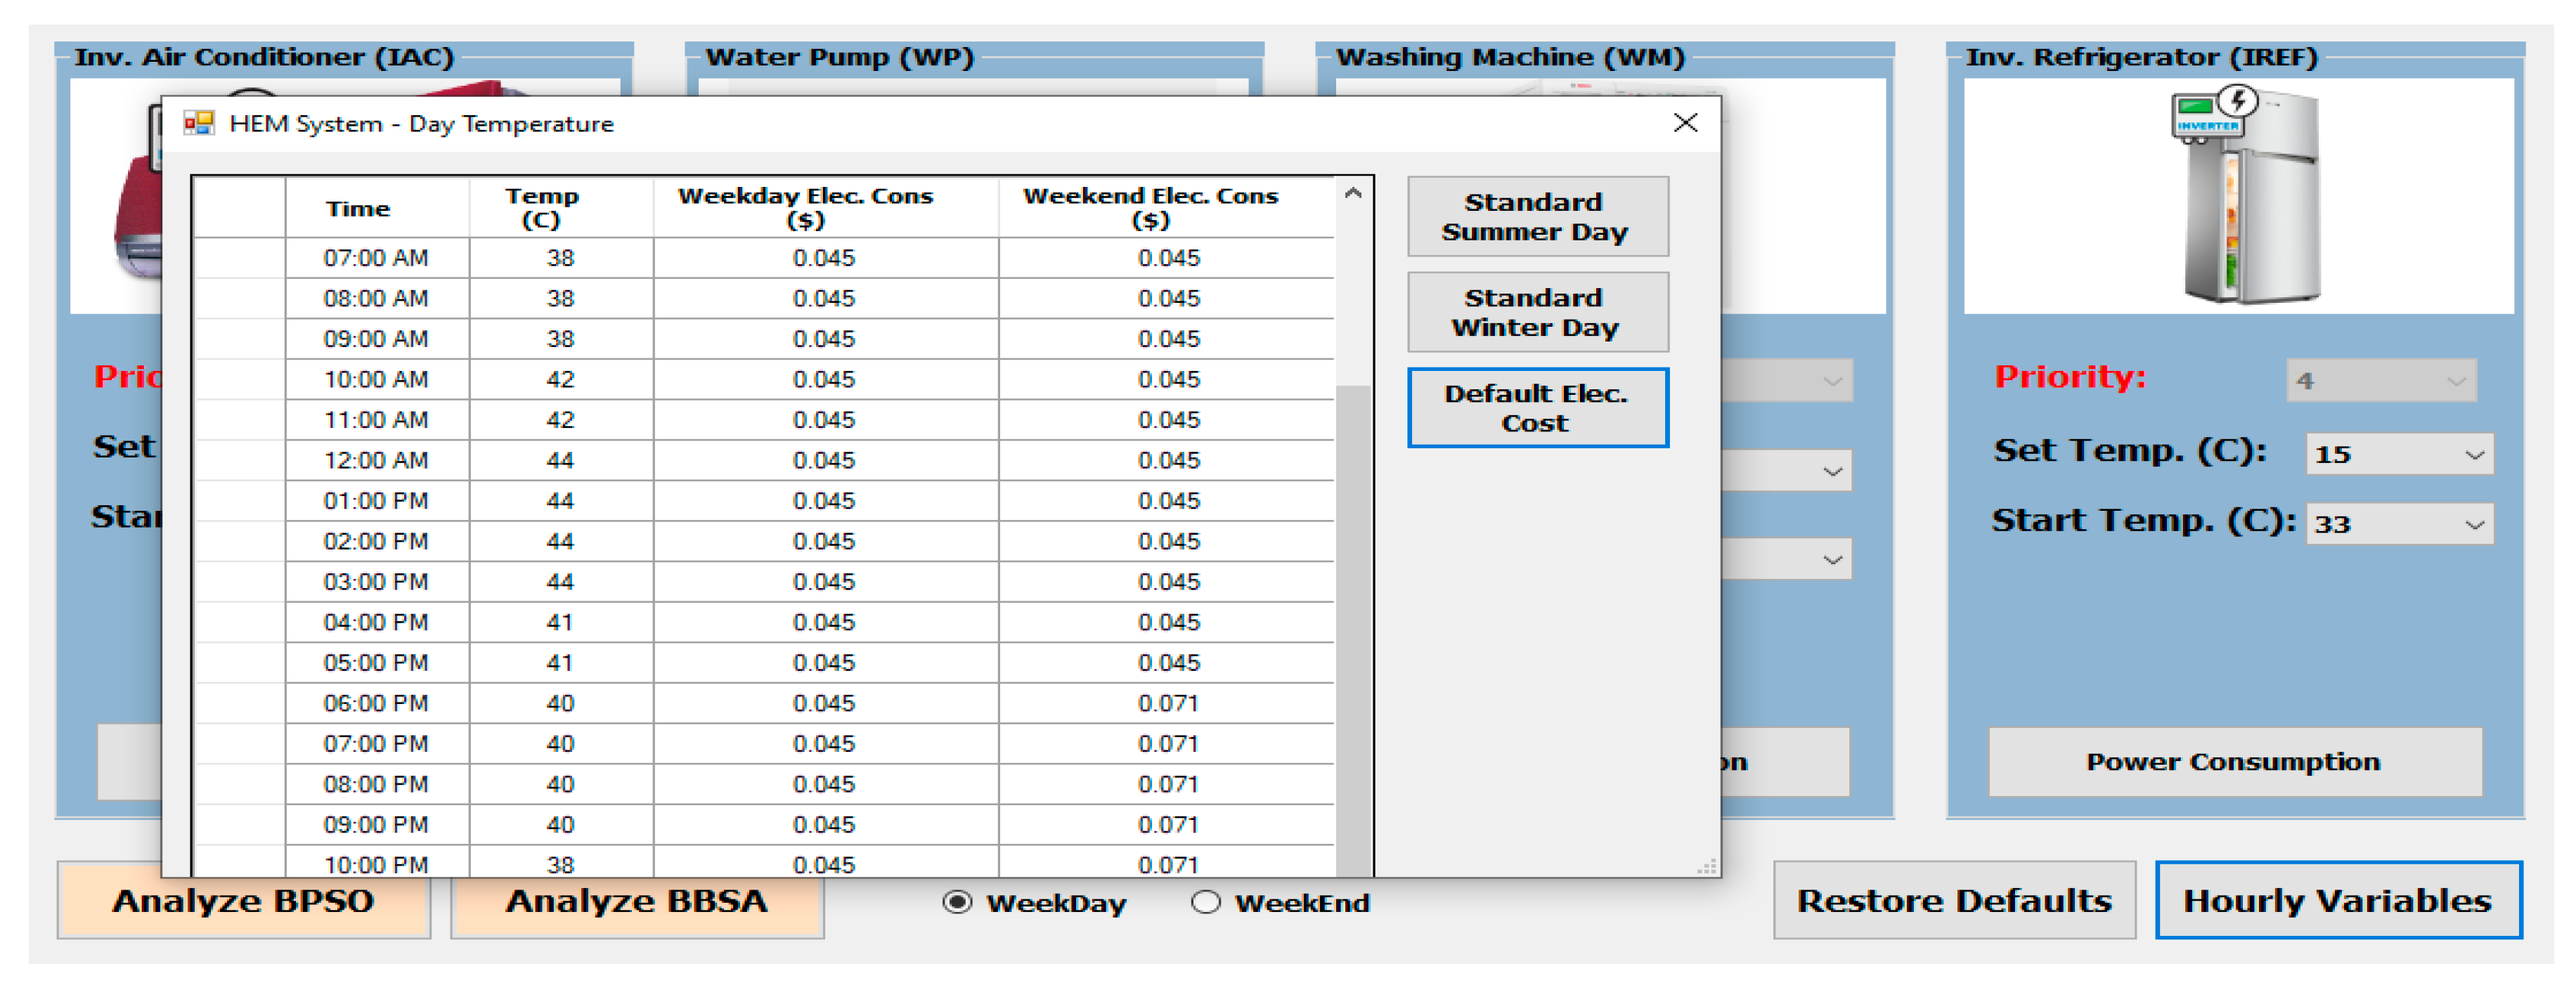Click the scrollbar up arrow in table
The height and width of the screenshot is (990, 2576).
[1353, 193]
